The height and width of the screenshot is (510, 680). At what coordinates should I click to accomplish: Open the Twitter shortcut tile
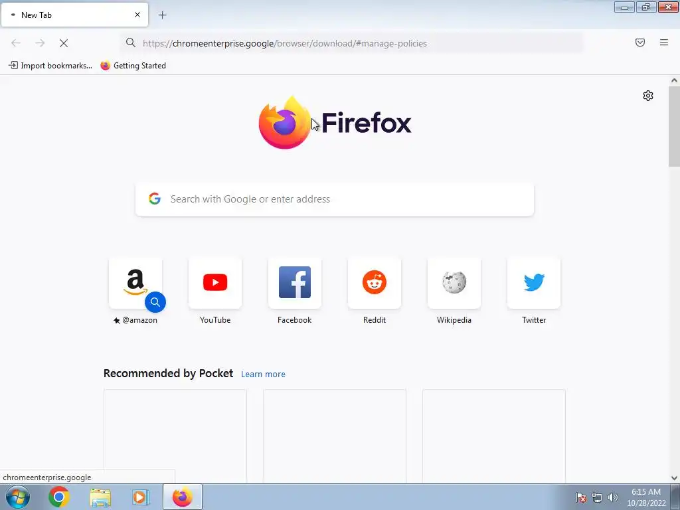[534, 283]
